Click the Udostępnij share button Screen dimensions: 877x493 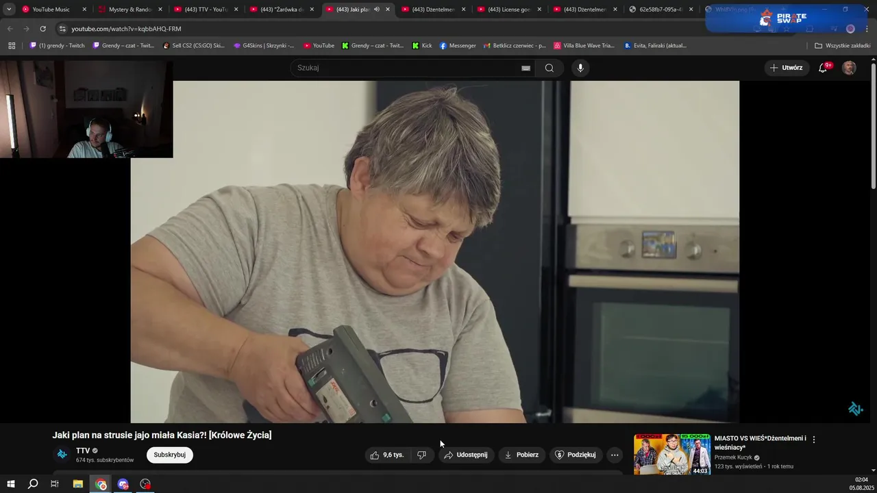(x=466, y=455)
